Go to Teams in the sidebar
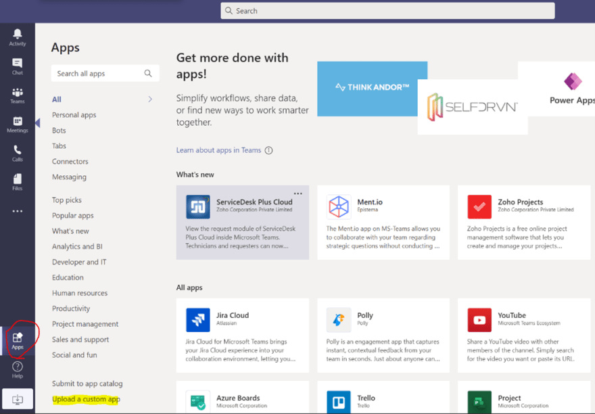Screen dimensions: 595x414 pos(18,95)
